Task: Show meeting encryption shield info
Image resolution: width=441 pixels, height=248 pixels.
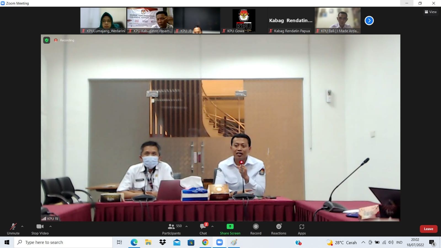Action: coord(47,40)
